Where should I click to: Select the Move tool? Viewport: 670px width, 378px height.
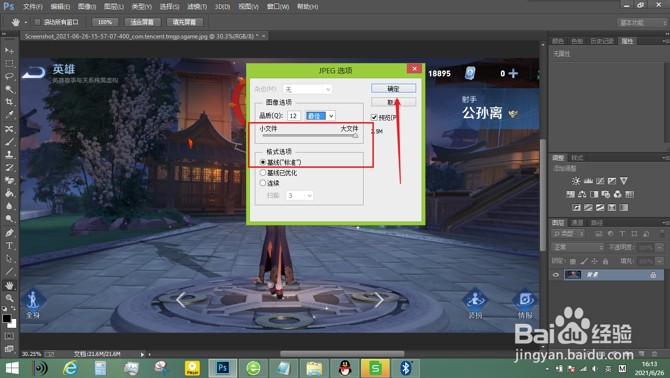(9, 50)
